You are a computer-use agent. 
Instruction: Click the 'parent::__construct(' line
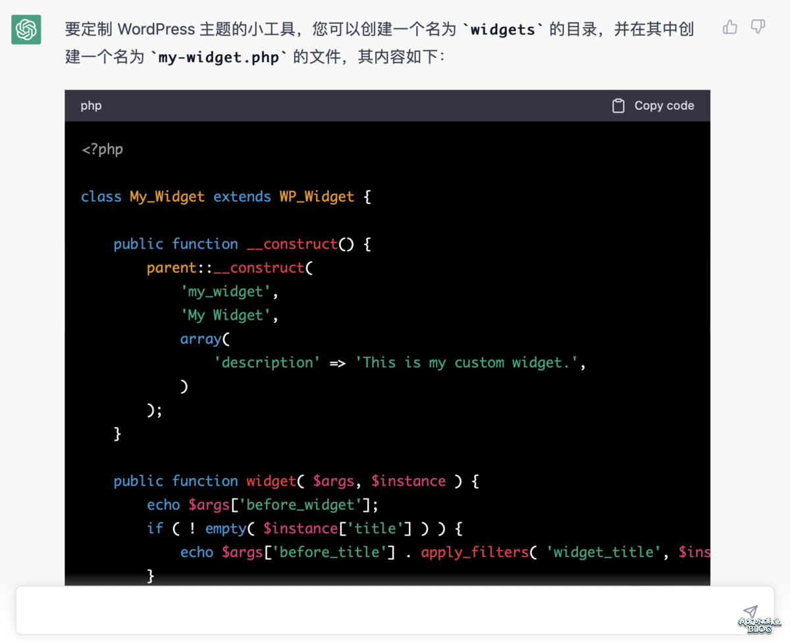(x=230, y=268)
